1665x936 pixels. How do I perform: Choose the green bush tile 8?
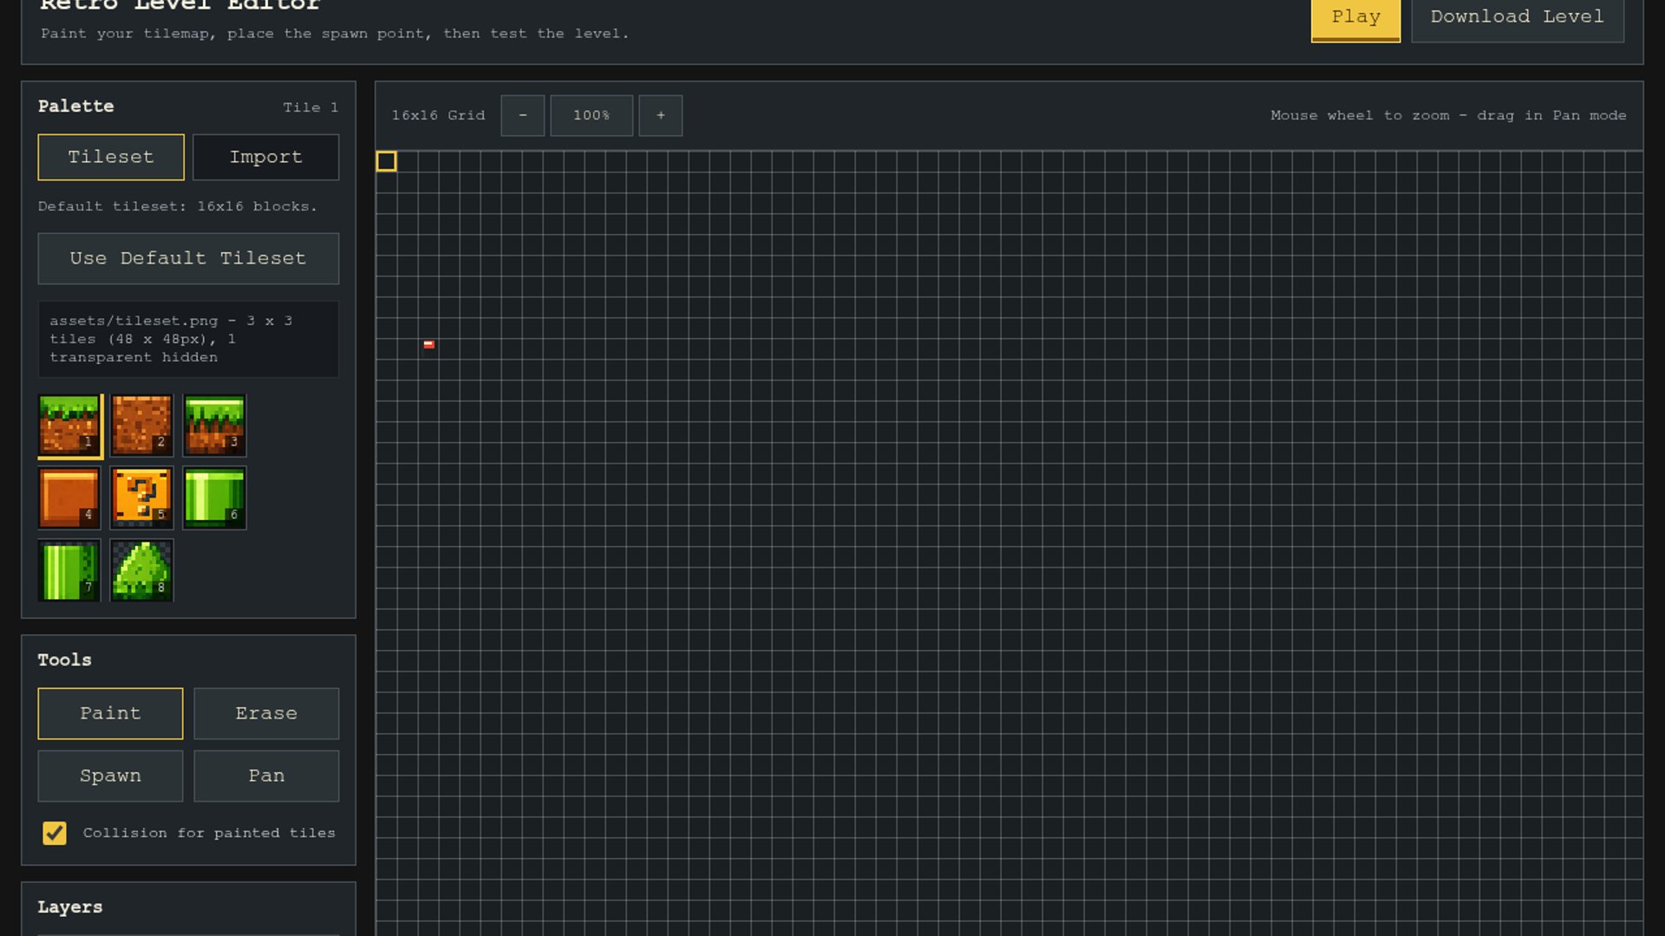coord(141,571)
